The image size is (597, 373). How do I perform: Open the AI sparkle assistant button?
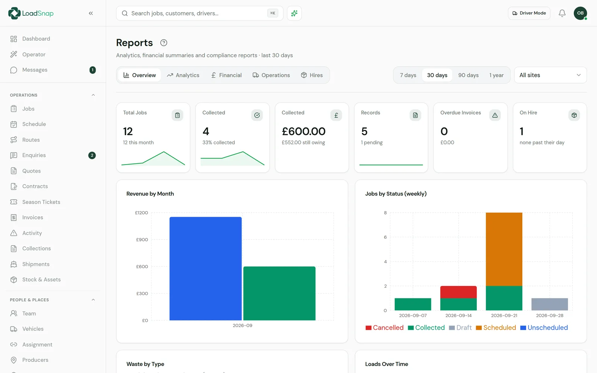click(294, 13)
